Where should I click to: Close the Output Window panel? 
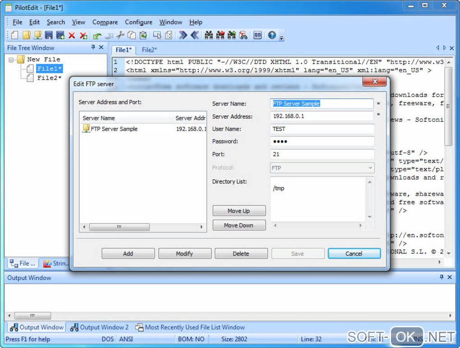(x=450, y=277)
